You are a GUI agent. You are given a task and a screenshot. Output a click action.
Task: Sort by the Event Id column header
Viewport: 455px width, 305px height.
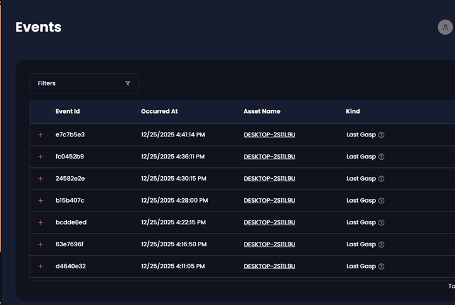tap(68, 111)
